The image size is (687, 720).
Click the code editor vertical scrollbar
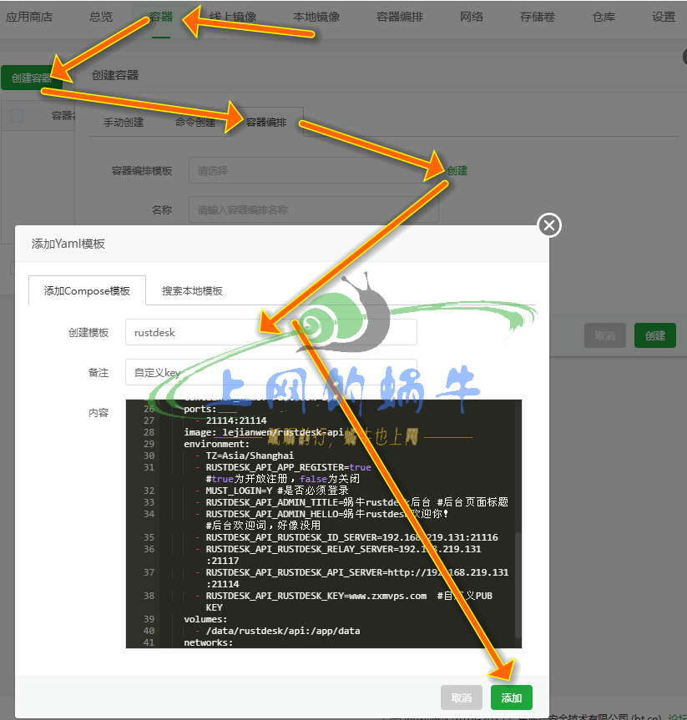(x=518, y=586)
